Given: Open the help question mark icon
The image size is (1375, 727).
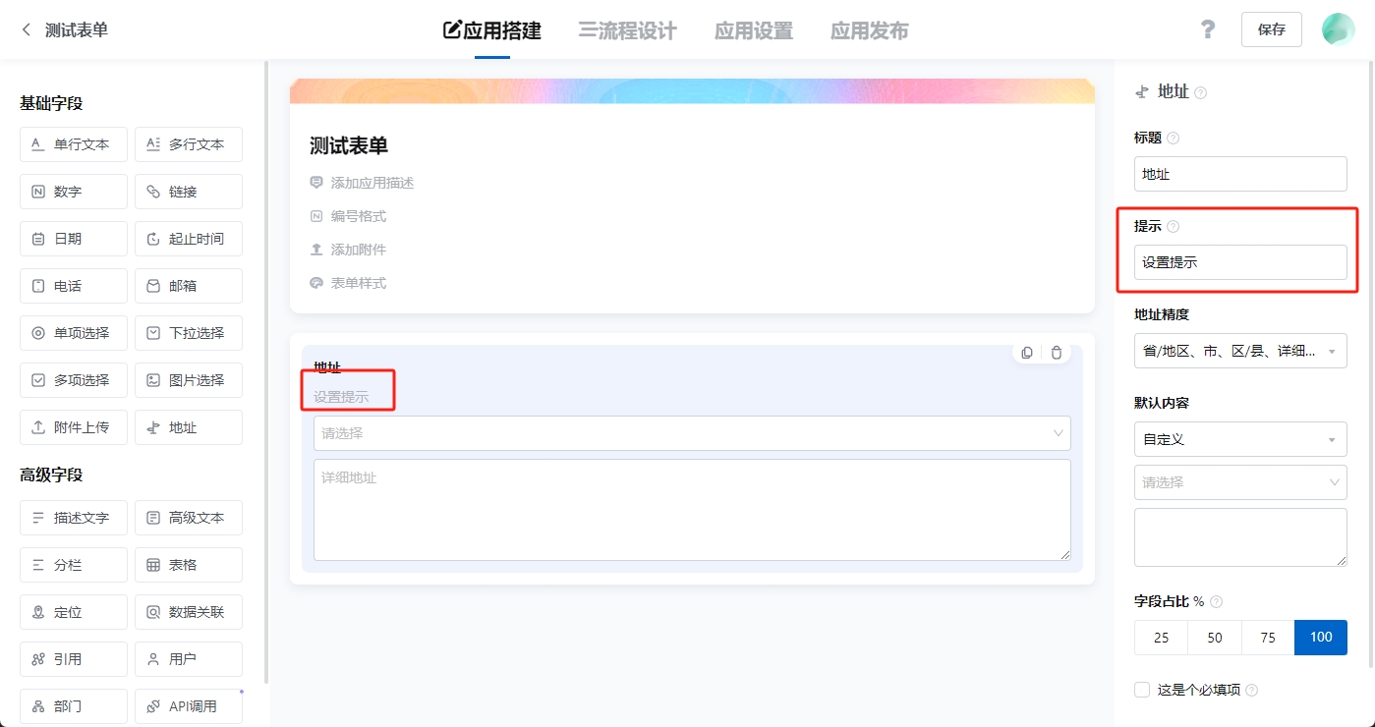Looking at the screenshot, I should (1208, 29).
